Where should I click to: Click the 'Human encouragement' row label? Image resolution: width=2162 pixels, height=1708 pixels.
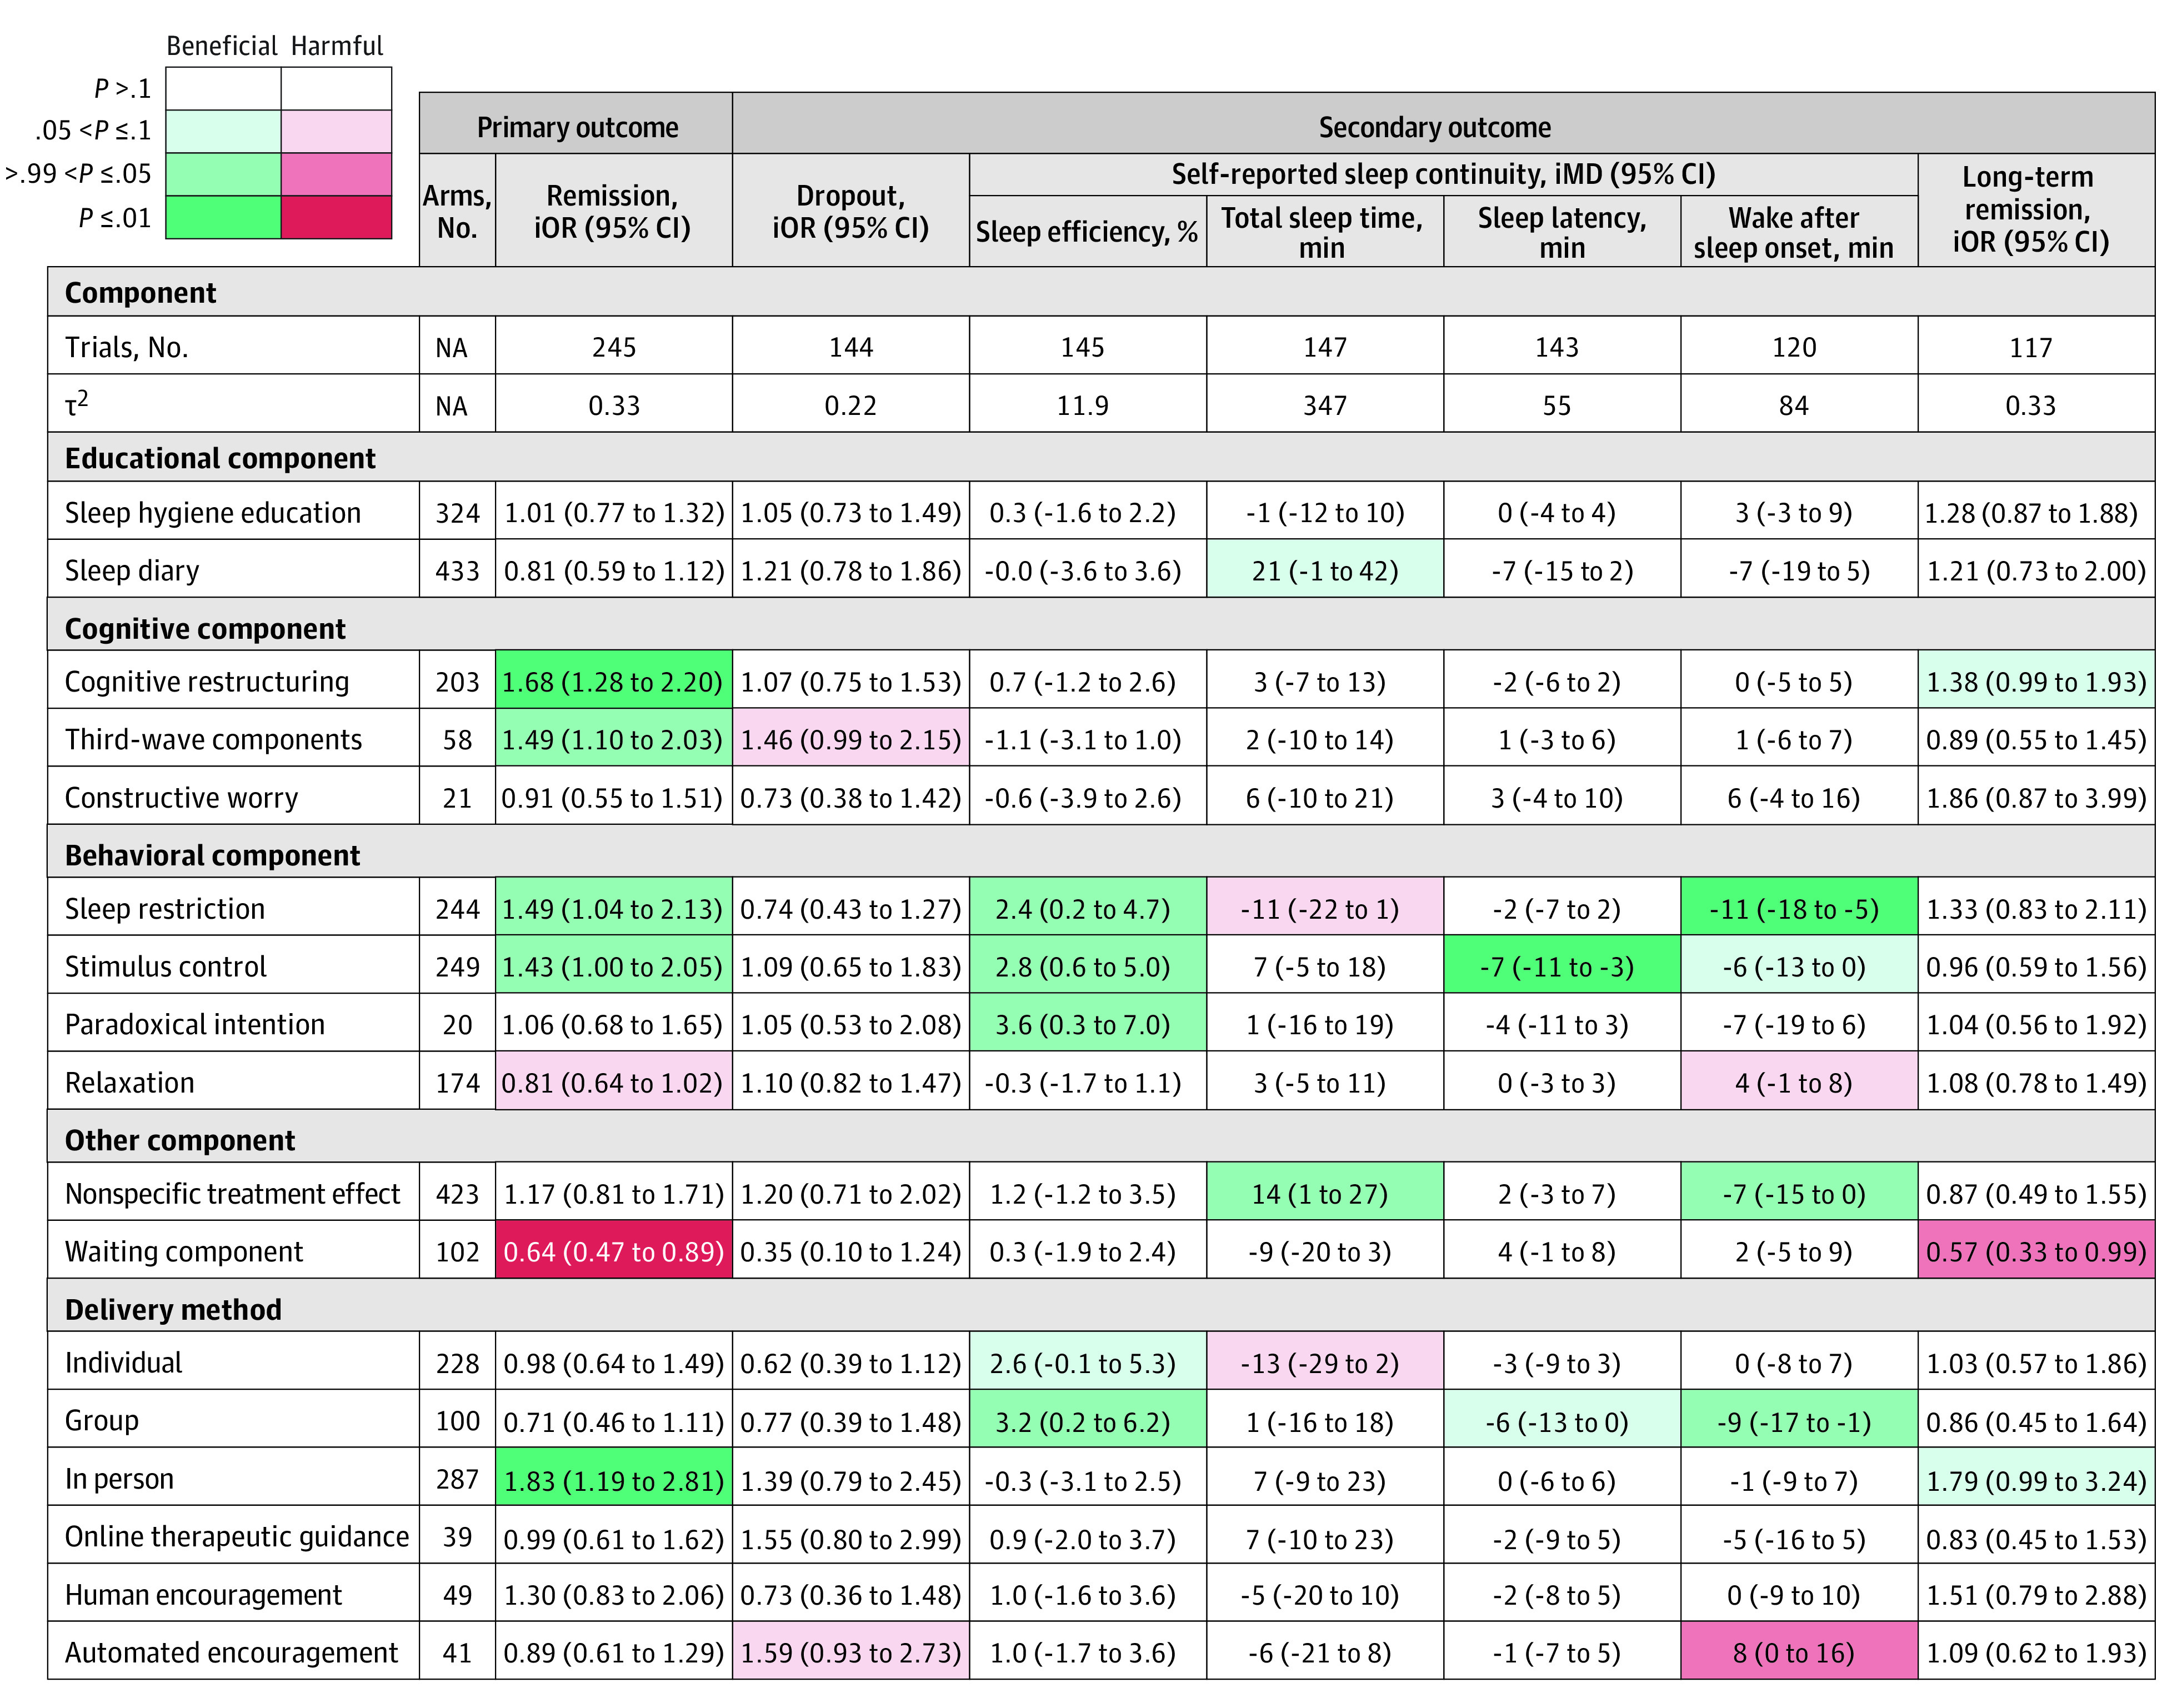(x=203, y=1594)
